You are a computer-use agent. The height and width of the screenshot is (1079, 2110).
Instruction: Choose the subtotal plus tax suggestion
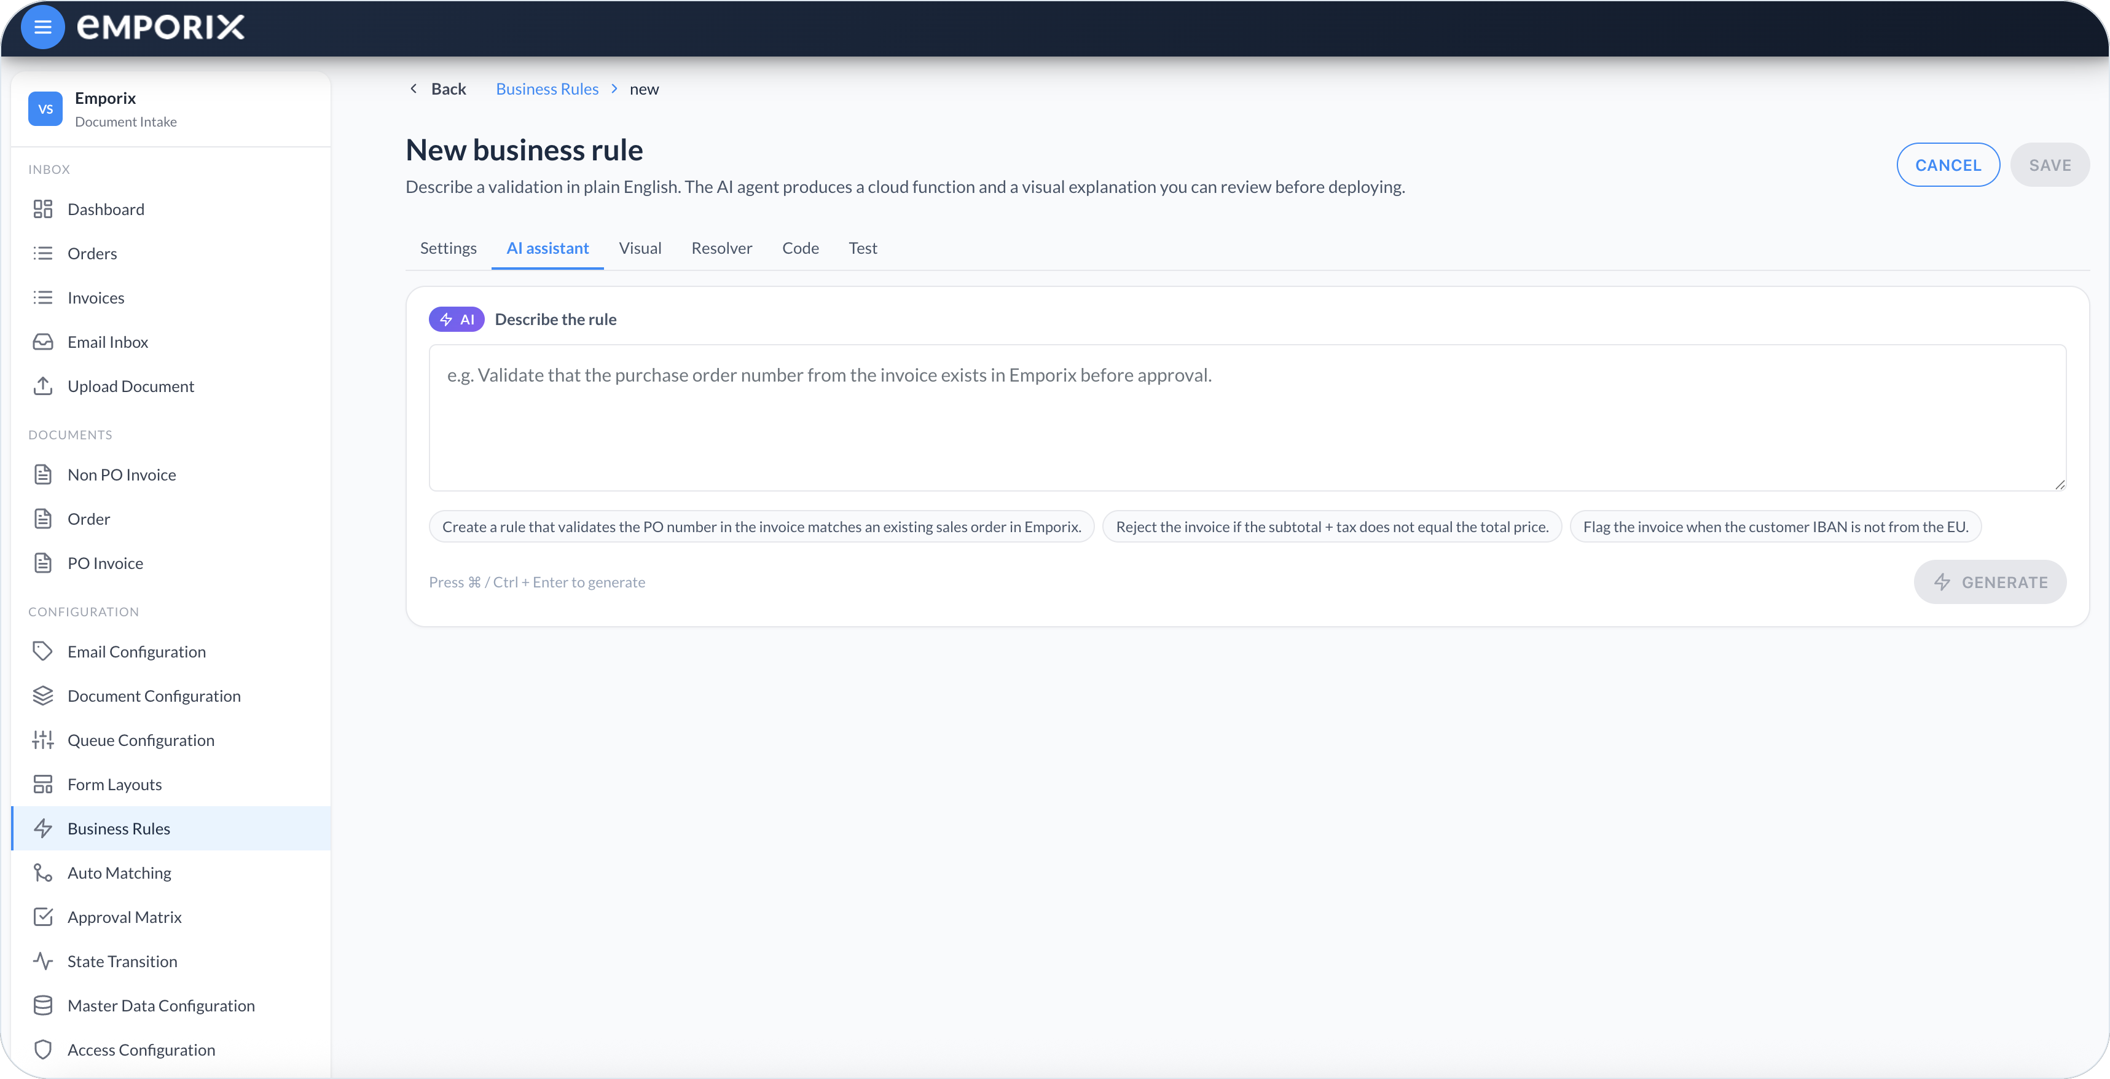click(1332, 527)
